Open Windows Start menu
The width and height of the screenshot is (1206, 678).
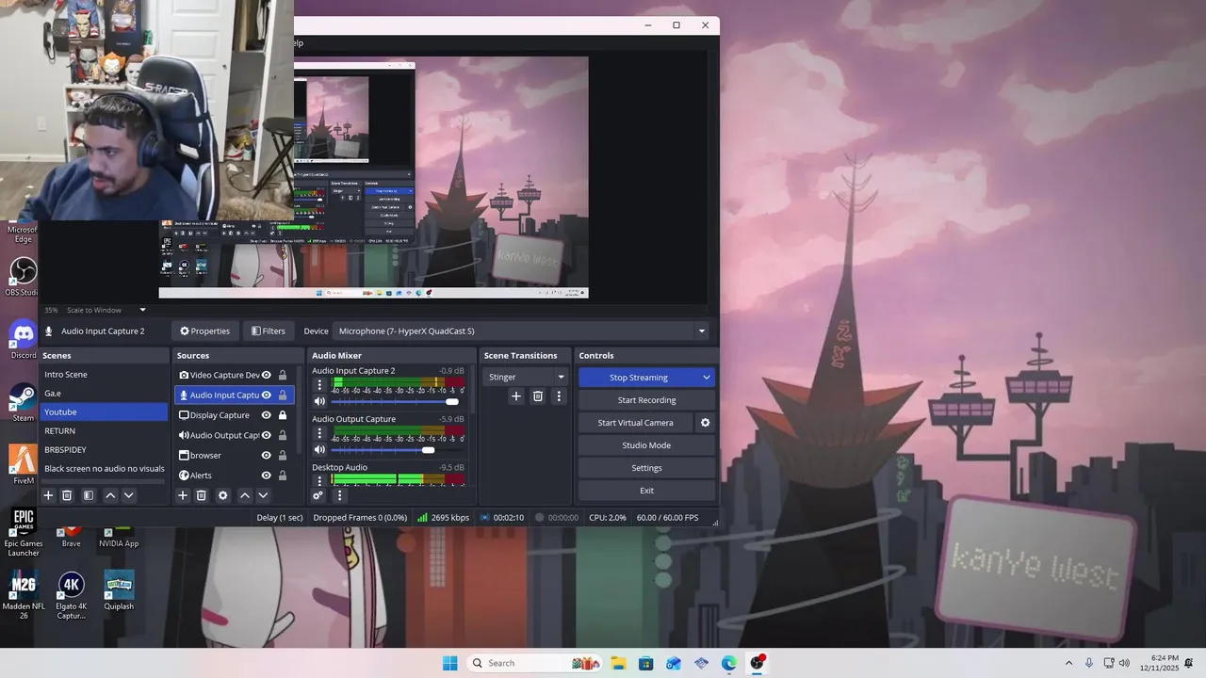click(x=449, y=663)
